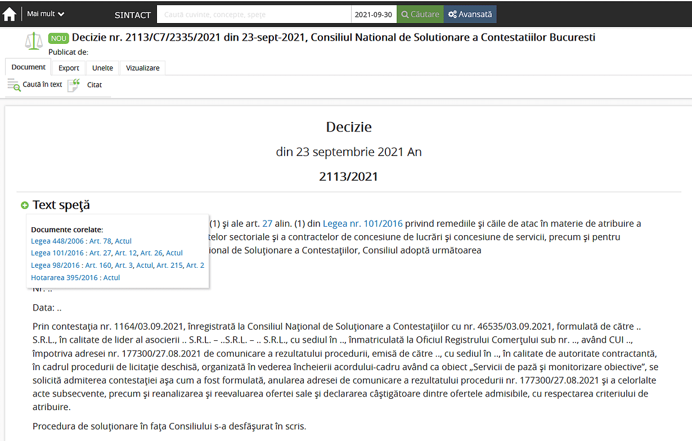Switch to the Unelte tab
This screenshot has width=692, height=441.
click(x=102, y=68)
